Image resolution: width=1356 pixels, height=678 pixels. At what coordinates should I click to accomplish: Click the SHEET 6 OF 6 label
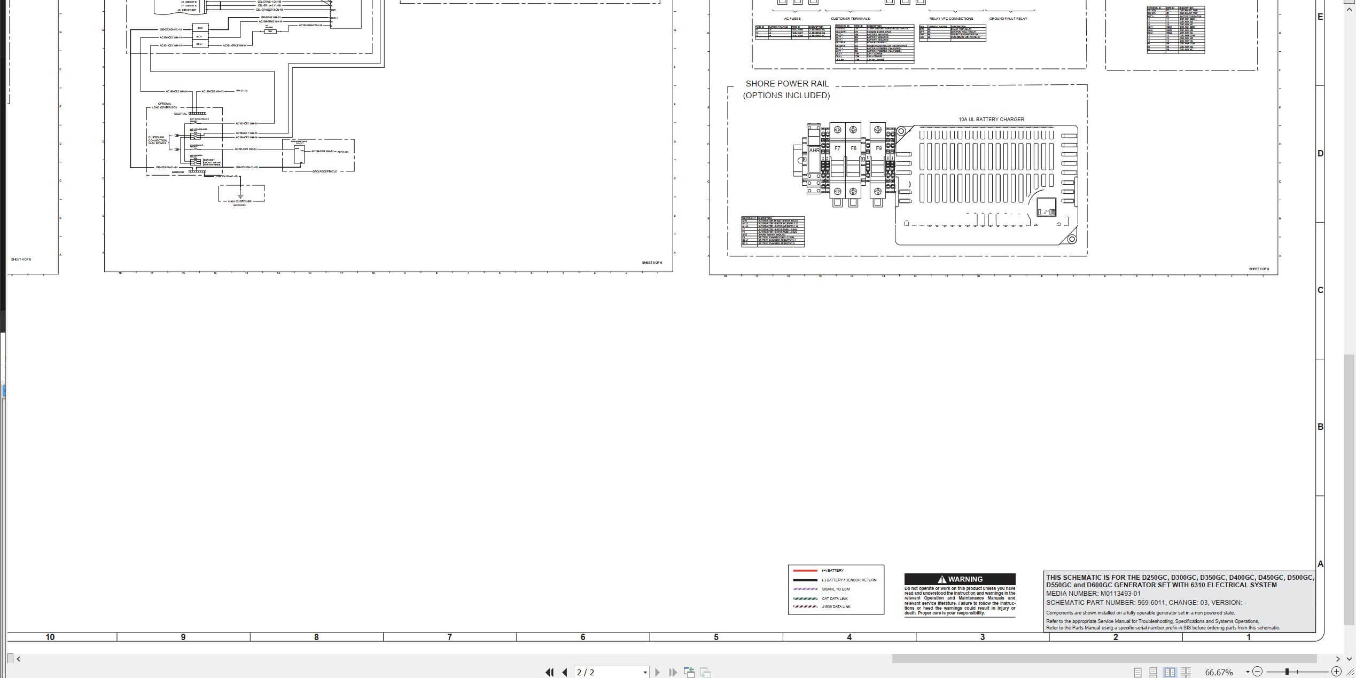click(1259, 269)
